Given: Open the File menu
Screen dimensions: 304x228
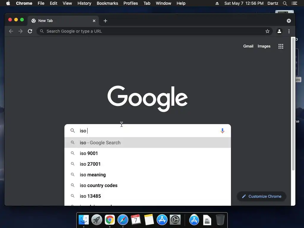Looking at the screenshot, I should (41, 3).
